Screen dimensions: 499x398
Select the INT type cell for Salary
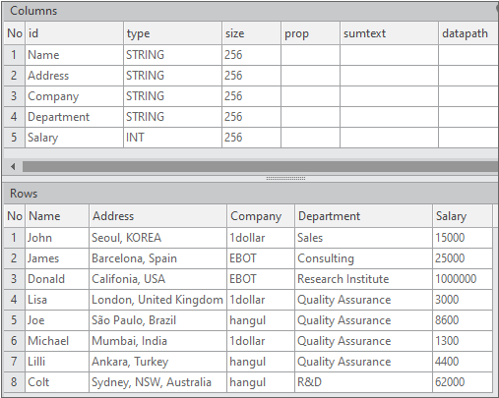point(172,138)
